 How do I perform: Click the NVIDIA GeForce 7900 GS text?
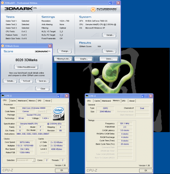coord(96,21)
